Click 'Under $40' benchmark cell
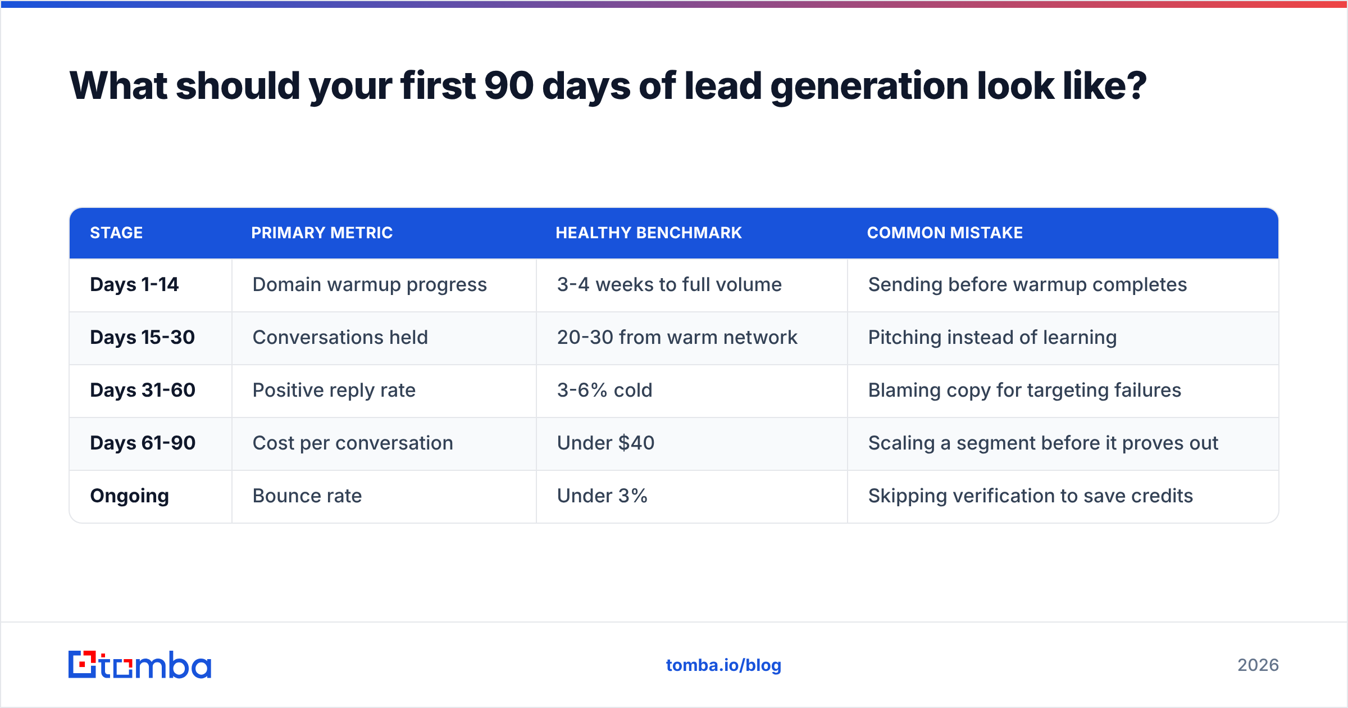 [x=692, y=443]
